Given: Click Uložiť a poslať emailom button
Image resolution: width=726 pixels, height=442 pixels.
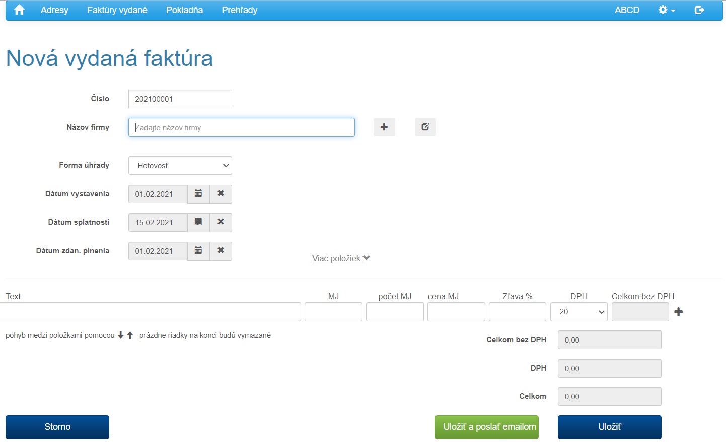Looking at the screenshot, I should click(486, 427).
